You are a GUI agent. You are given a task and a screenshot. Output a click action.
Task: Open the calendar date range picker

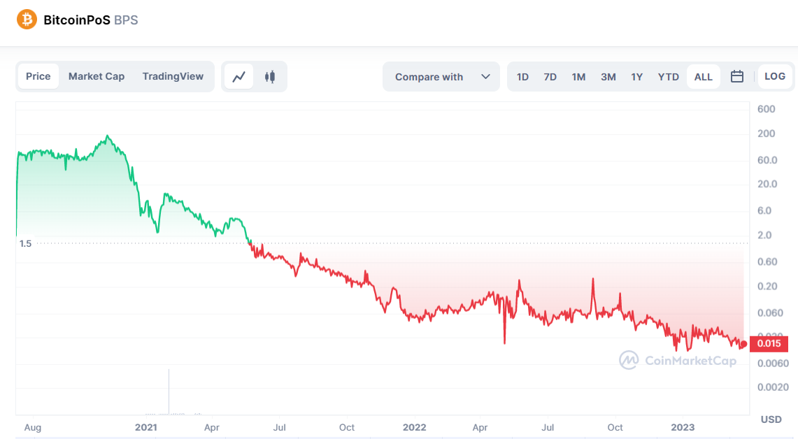pyautogui.click(x=737, y=77)
